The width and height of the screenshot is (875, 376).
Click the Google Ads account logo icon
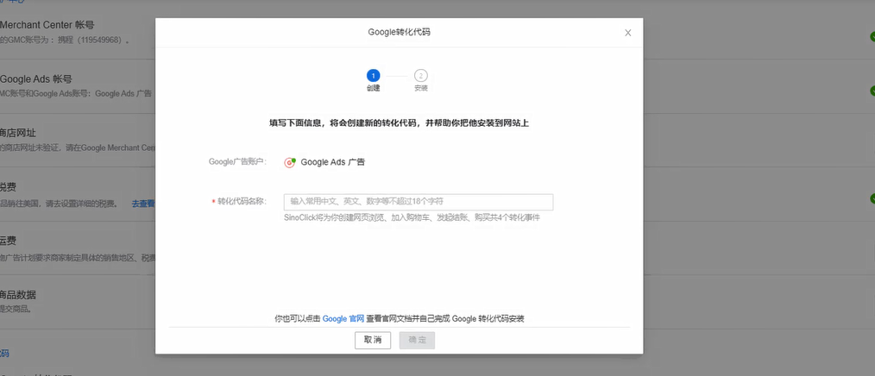pos(290,162)
